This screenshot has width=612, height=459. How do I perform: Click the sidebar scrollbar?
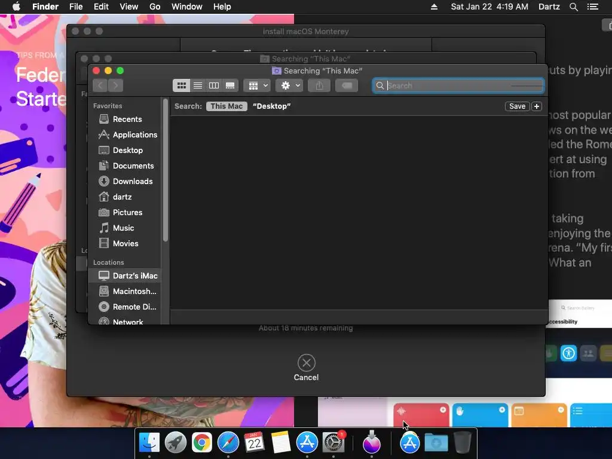(166, 170)
